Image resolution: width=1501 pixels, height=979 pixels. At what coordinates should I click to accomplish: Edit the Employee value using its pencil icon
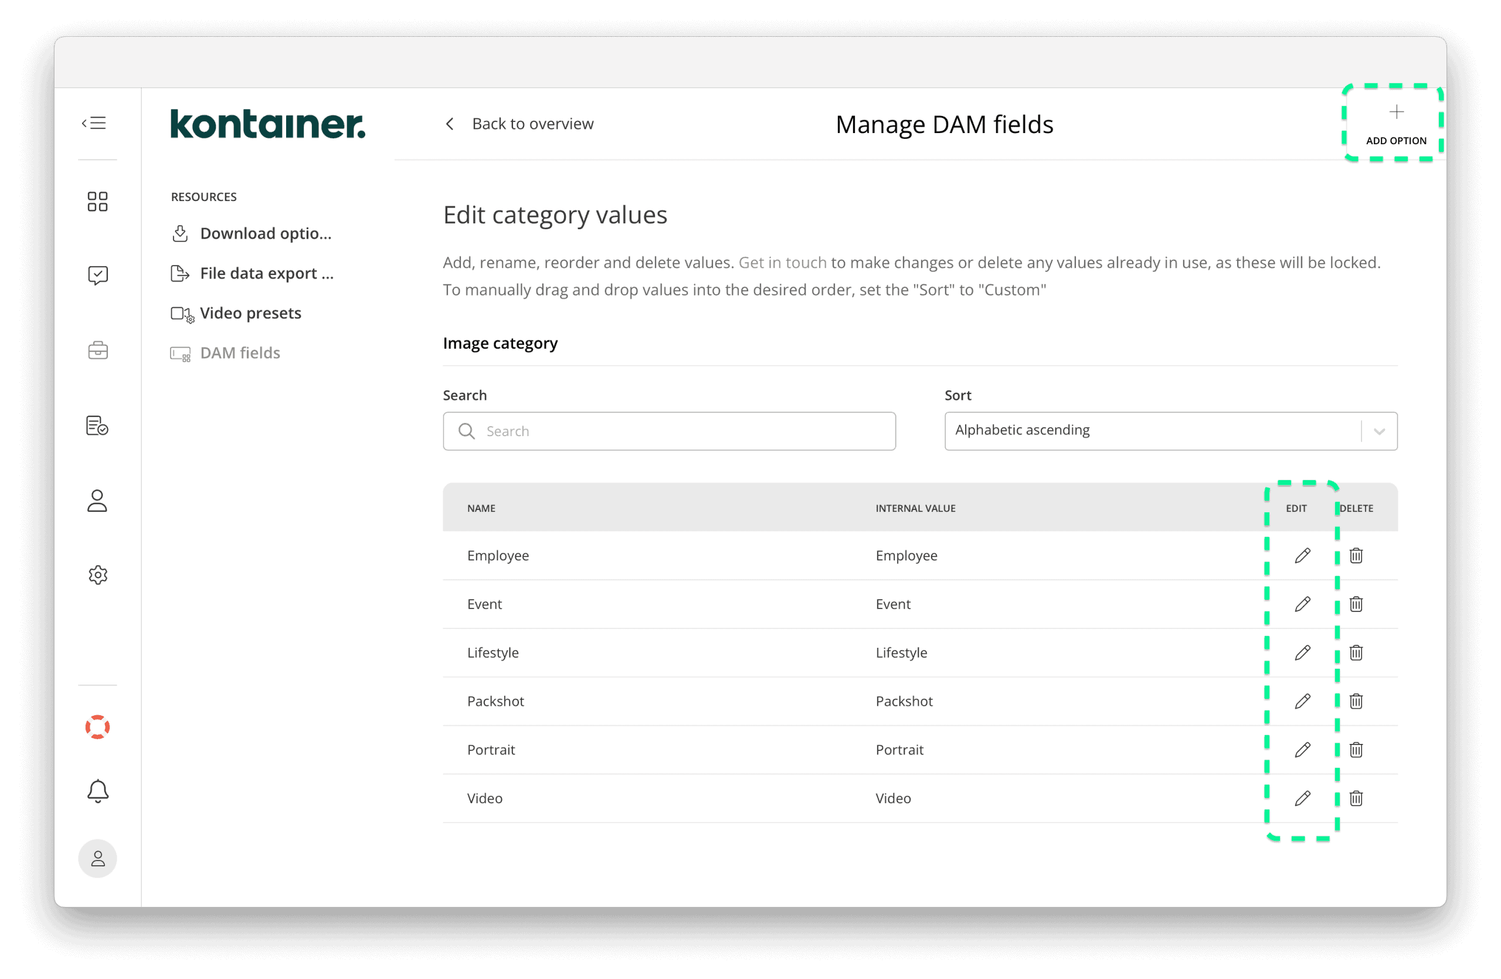(x=1302, y=555)
